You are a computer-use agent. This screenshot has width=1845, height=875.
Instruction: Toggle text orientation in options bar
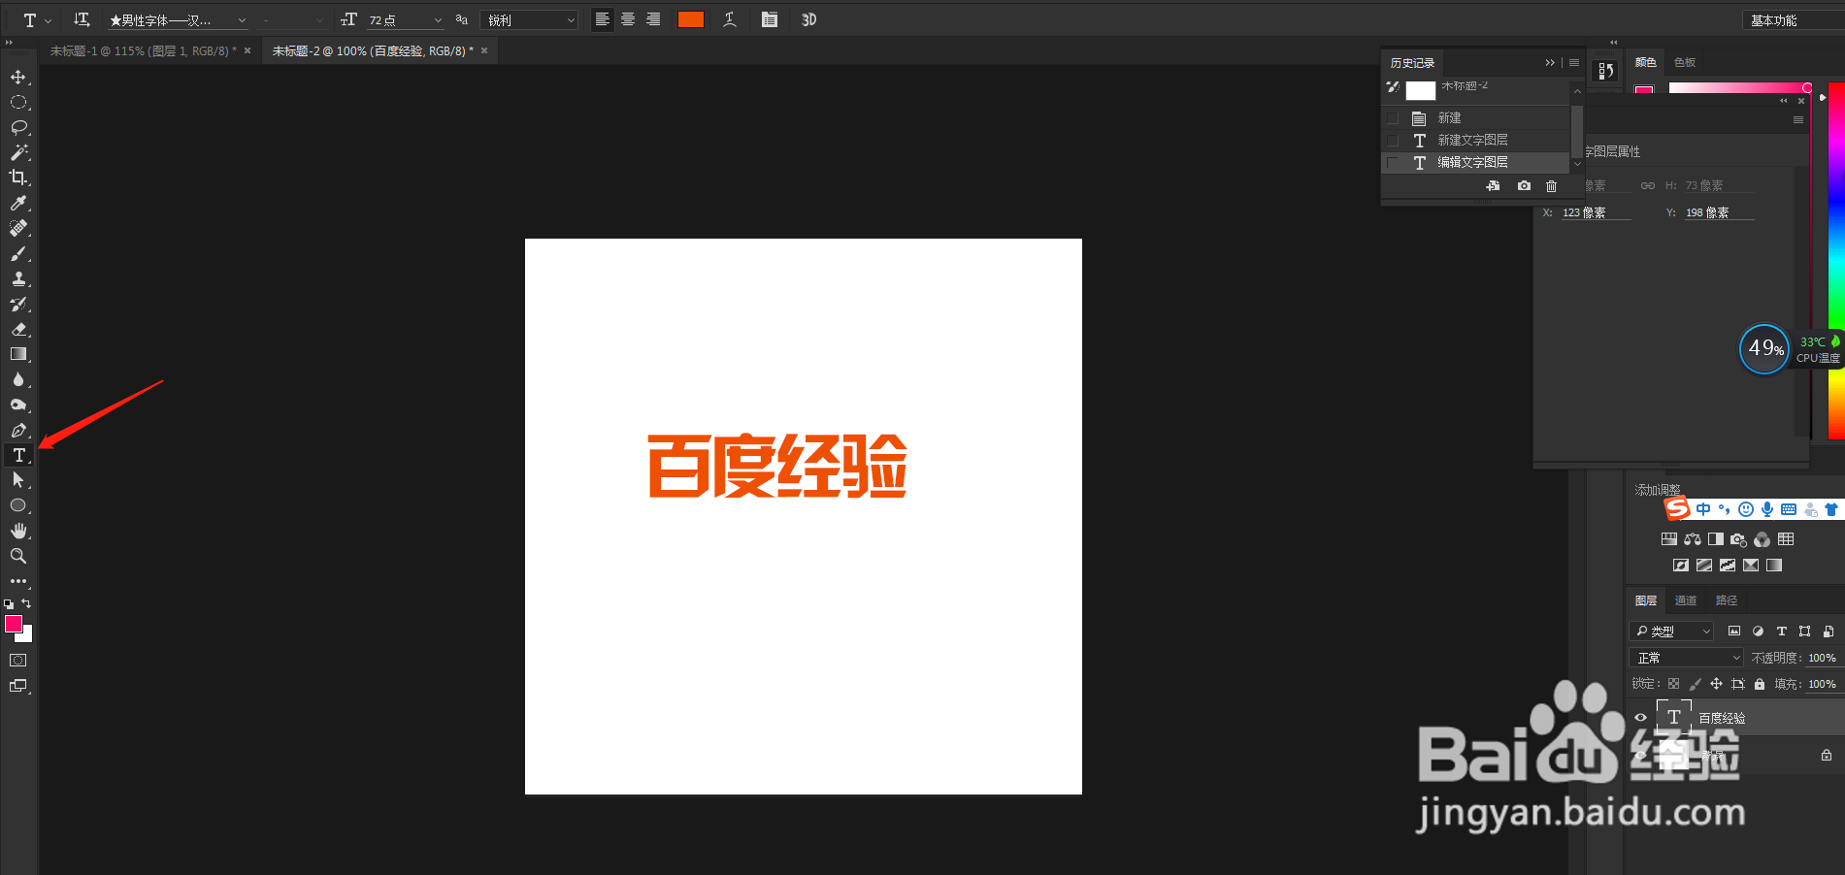pos(82,19)
